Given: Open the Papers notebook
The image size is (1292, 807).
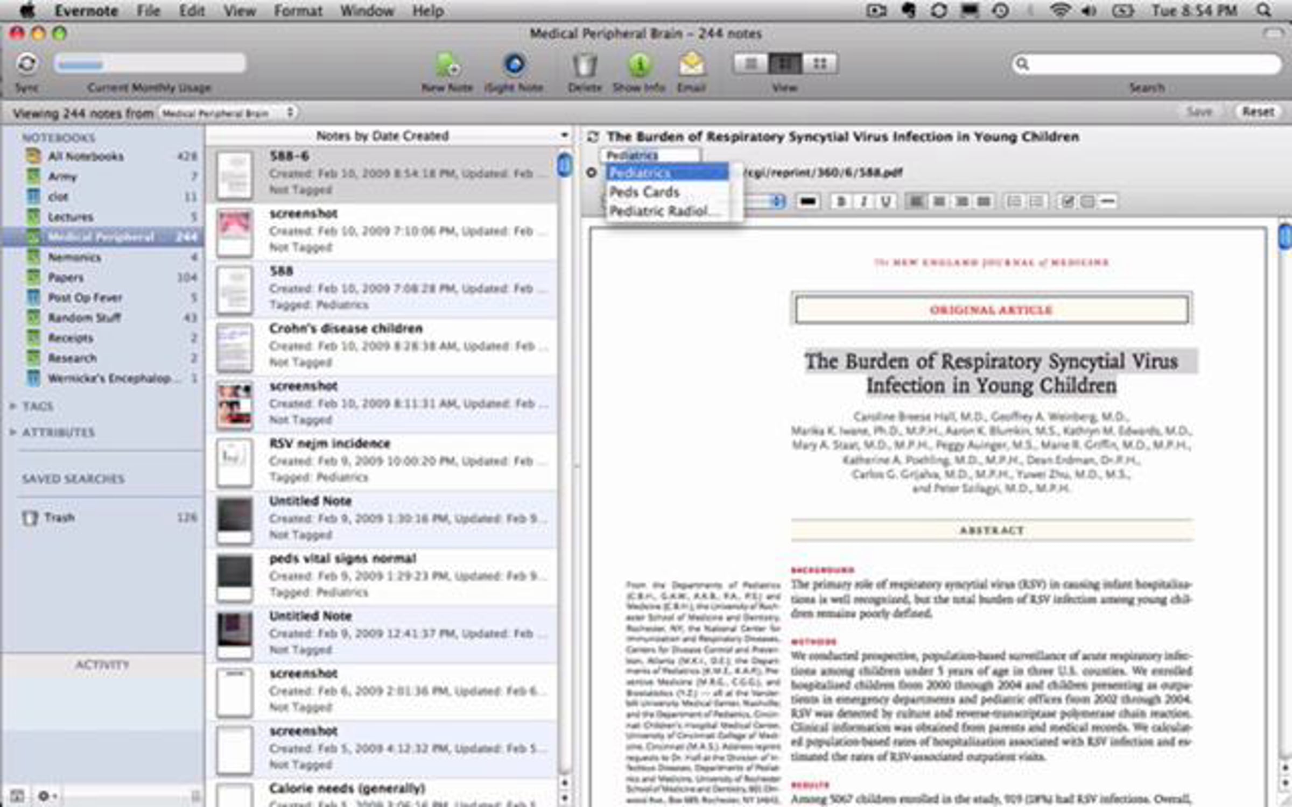Looking at the screenshot, I should point(102,278).
